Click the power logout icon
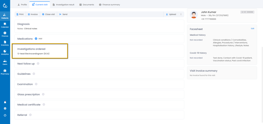 point(5,115)
